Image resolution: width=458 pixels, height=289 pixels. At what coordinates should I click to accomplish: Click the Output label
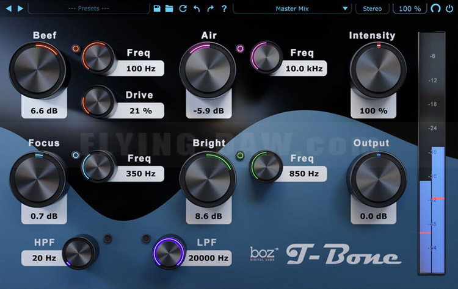click(x=371, y=143)
